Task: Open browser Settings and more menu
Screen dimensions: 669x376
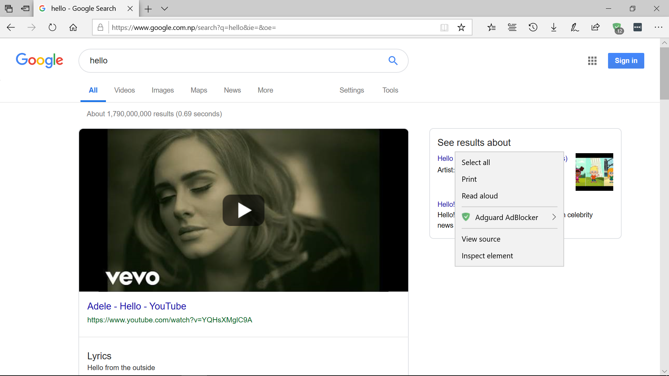Action: tap(658, 28)
